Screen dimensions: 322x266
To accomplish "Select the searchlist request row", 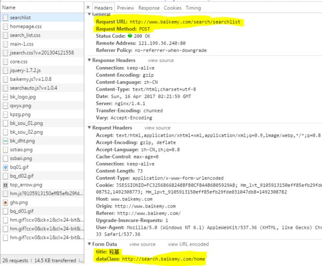I will coord(42,18).
